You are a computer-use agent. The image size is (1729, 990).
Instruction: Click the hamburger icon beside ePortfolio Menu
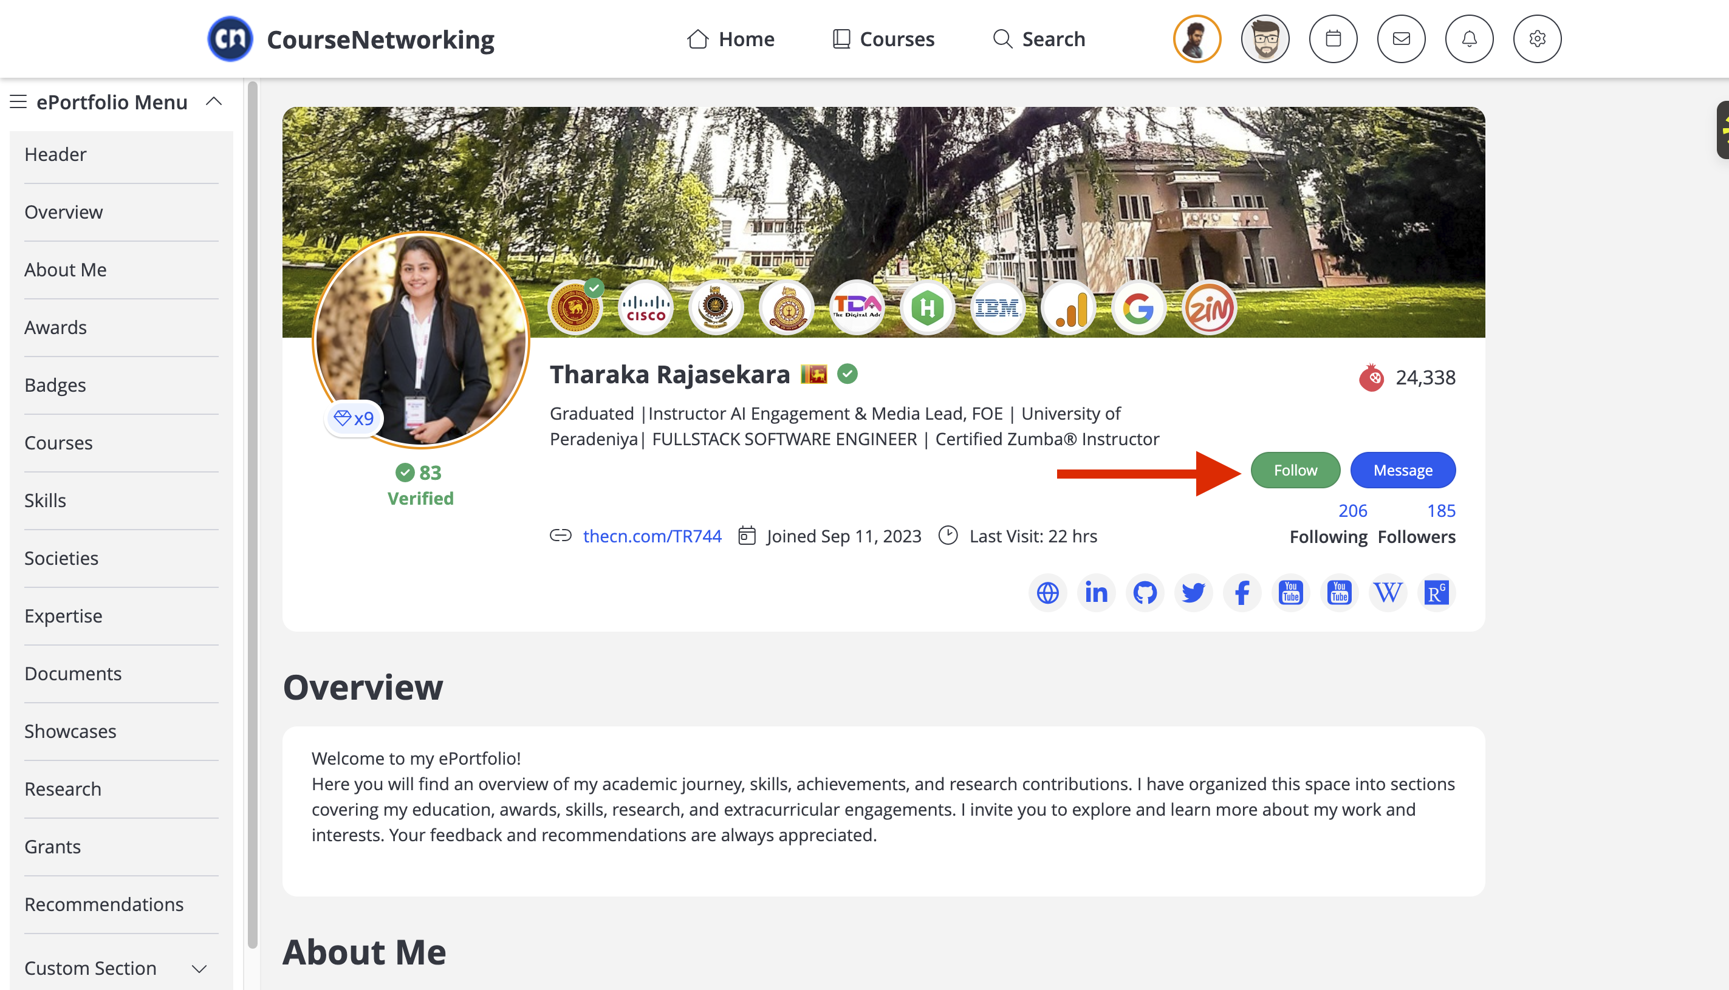tap(18, 102)
